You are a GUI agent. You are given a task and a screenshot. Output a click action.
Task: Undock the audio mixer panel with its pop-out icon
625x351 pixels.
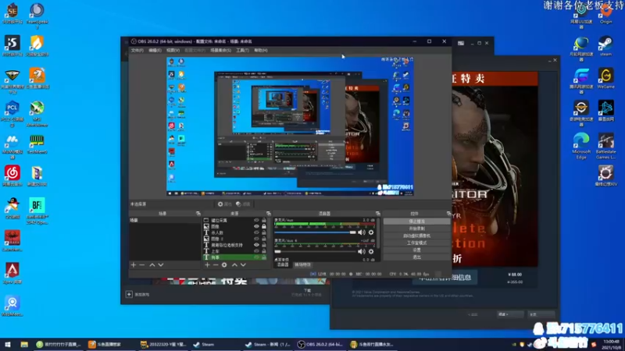(x=378, y=214)
